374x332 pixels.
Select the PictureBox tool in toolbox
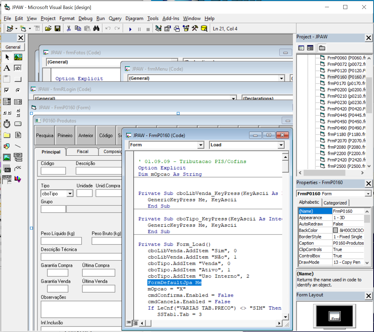pos(18,57)
